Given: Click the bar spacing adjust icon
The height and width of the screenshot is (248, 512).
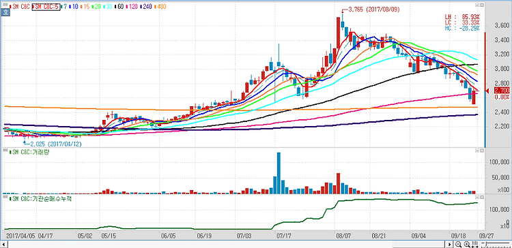Looking at the screenshot, I should click(x=474, y=245).
